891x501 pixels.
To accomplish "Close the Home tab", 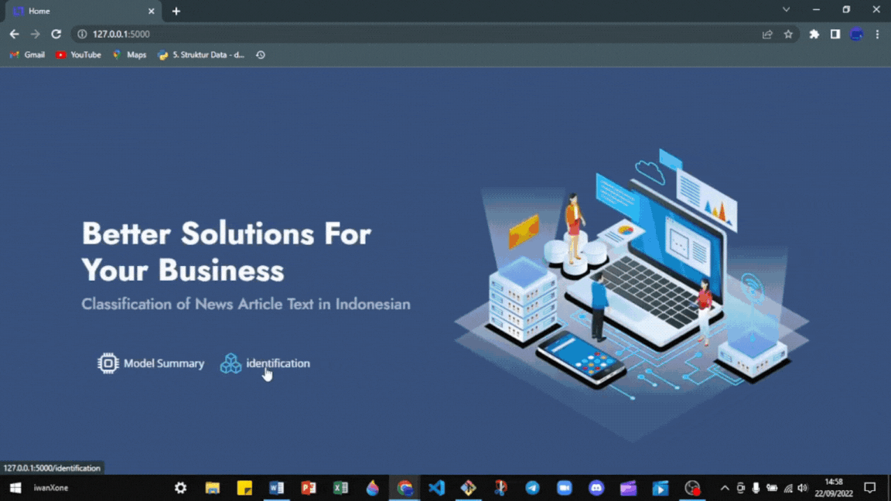I will (x=151, y=12).
